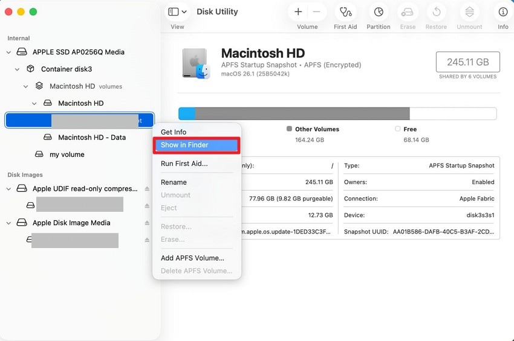Image resolution: width=514 pixels, height=341 pixels.
Task: Click the Apple Fabric connection value
Action: point(477,199)
